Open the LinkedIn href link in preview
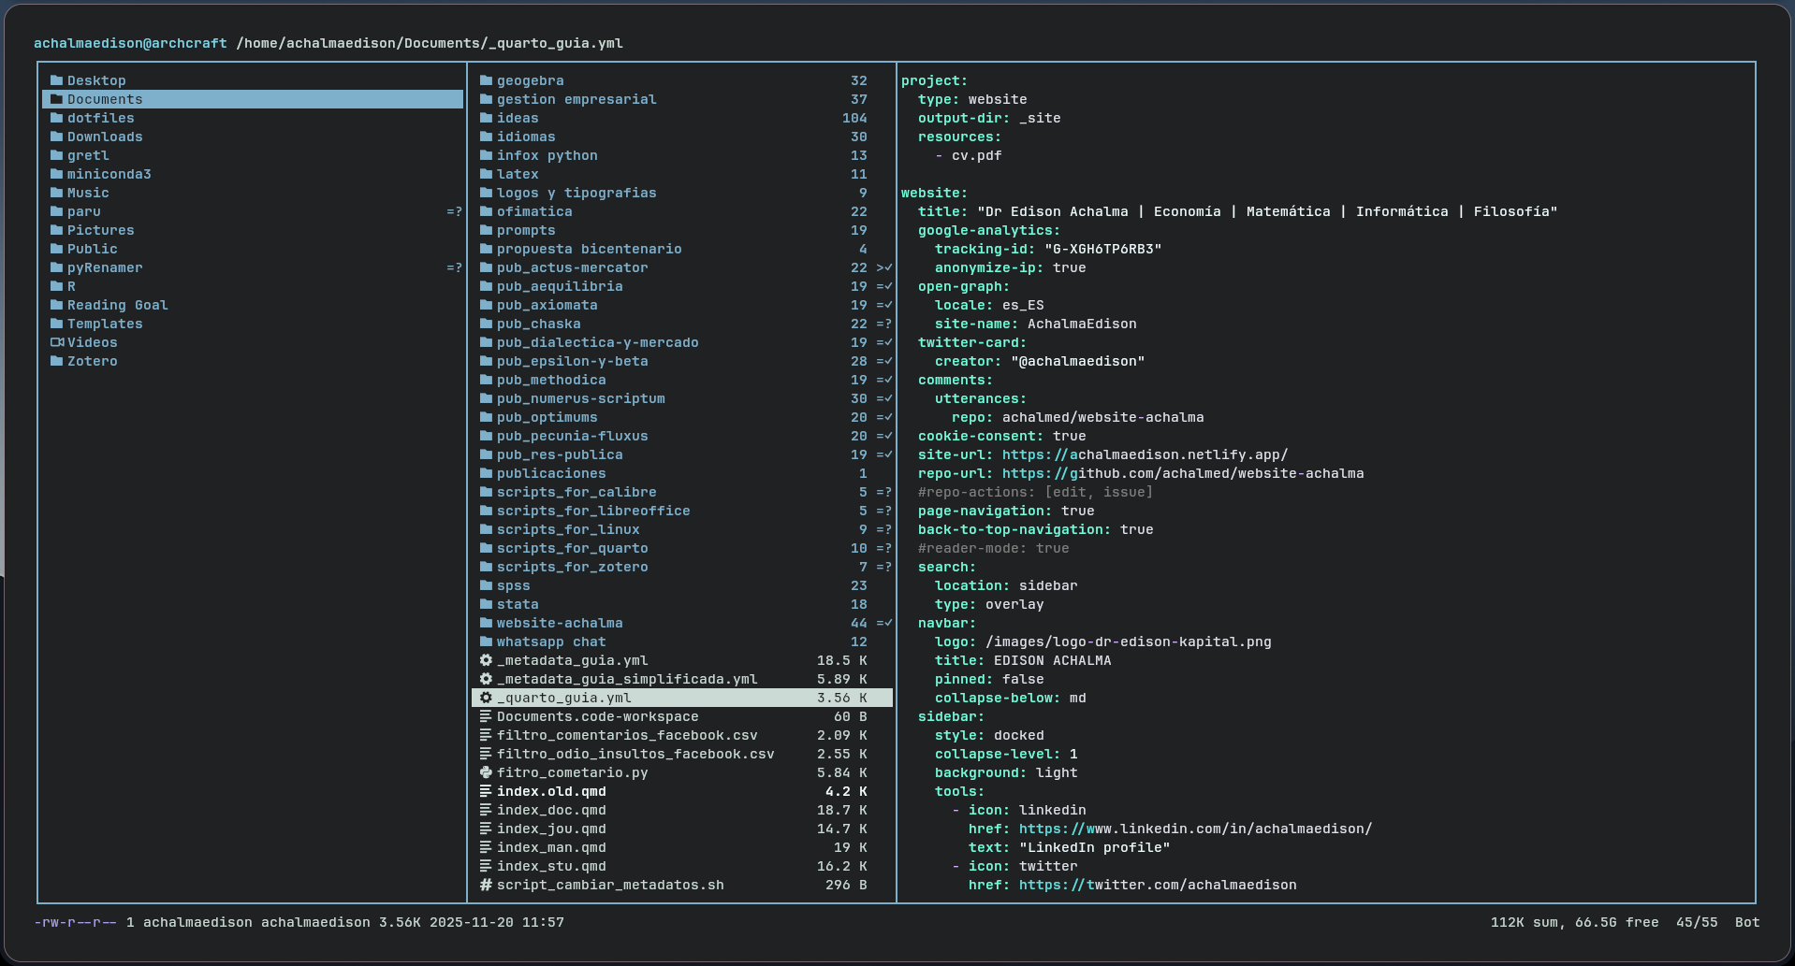 1195,829
